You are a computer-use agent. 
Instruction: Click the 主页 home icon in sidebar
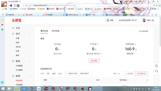(13, 28)
